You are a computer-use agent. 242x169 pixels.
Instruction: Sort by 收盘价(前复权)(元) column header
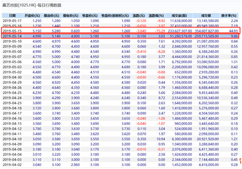coord(115,16)
